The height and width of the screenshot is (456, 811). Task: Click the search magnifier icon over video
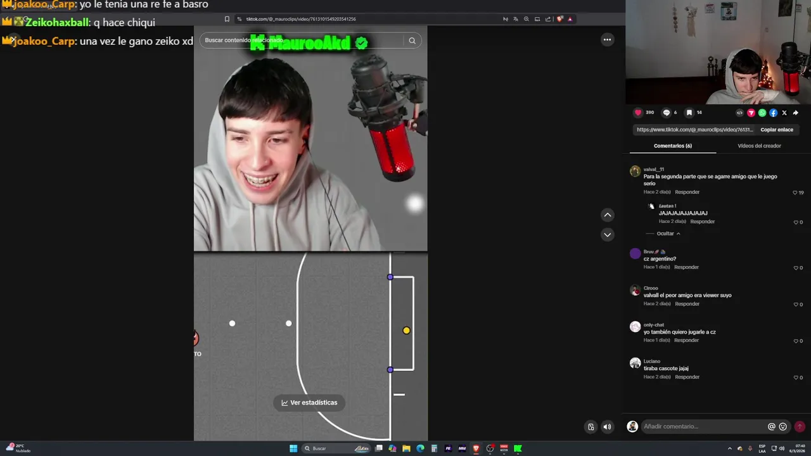point(412,41)
